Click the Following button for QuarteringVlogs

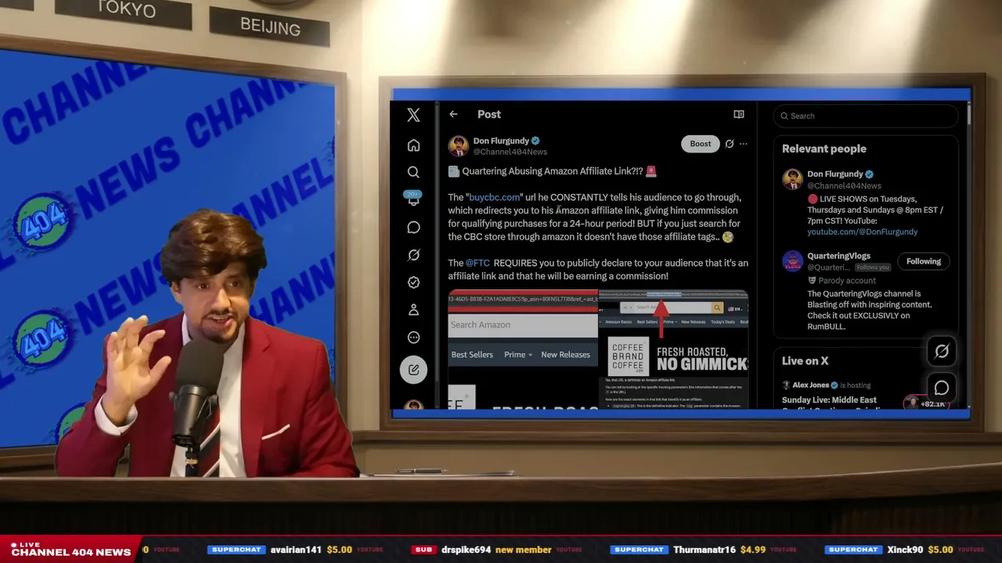click(924, 261)
